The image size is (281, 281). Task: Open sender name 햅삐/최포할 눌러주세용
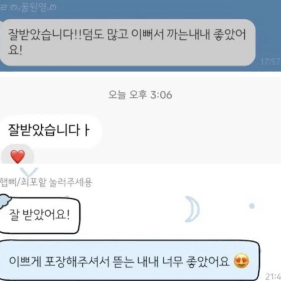[x=46, y=182]
